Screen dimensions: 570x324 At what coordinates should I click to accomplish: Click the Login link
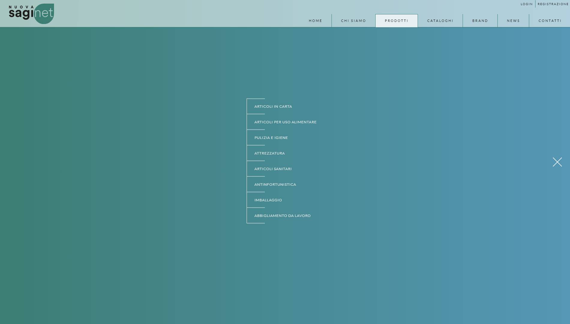526,4
